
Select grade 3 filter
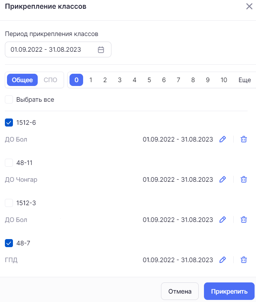[120, 80]
